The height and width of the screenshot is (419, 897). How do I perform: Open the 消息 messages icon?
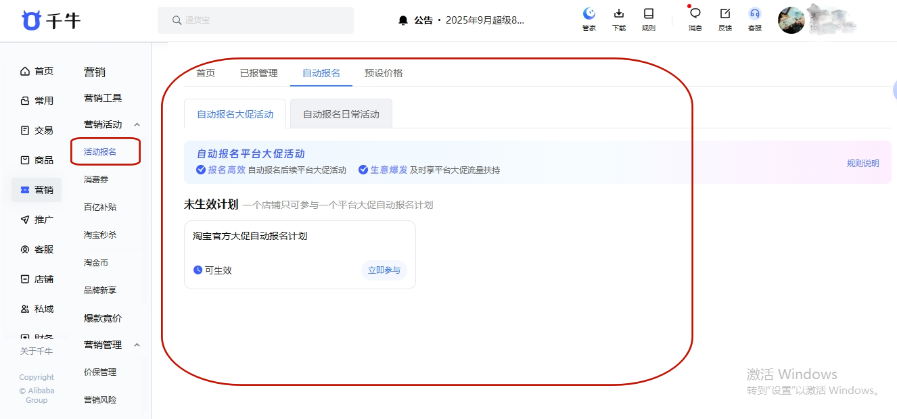(x=695, y=14)
